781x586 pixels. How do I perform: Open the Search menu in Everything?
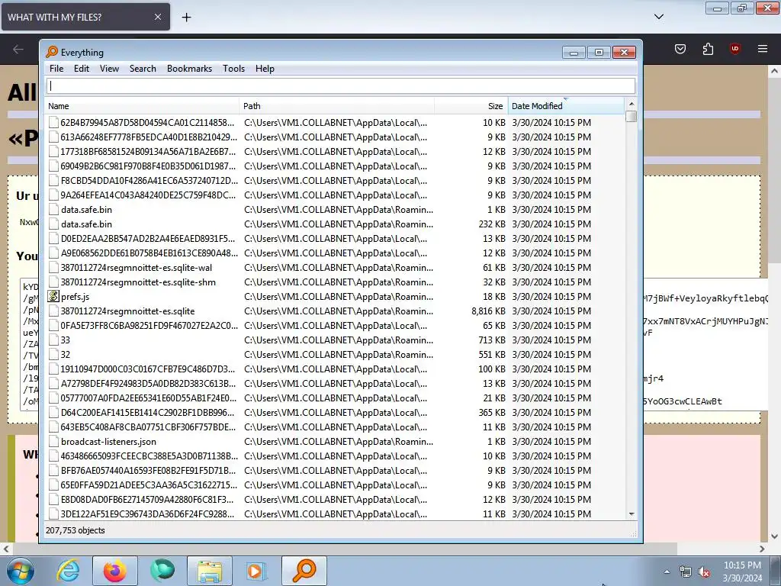pos(143,69)
